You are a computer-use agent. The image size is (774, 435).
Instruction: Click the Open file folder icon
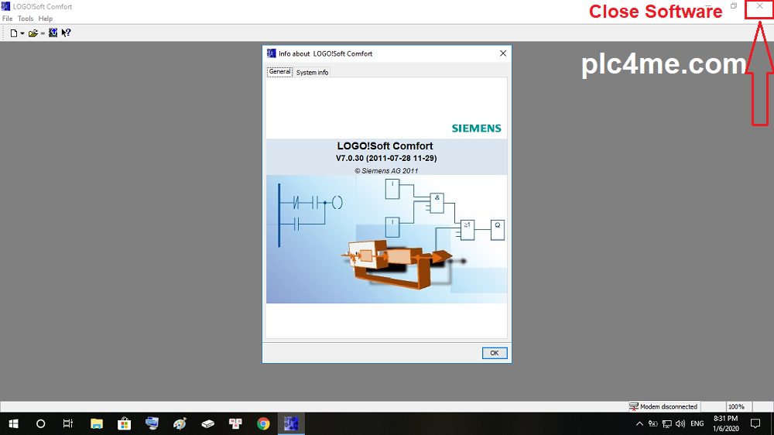33,33
